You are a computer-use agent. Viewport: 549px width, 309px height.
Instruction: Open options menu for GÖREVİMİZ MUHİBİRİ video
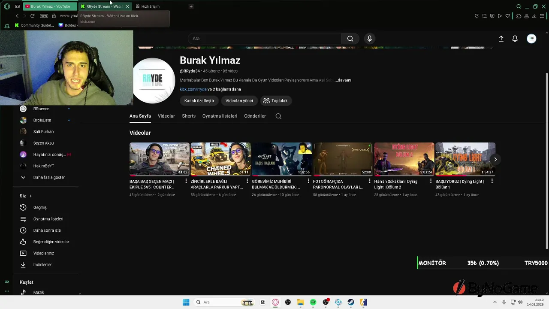click(x=308, y=181)
